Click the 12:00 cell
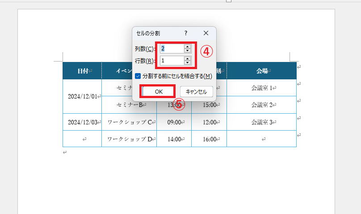Viewport: 361px width, 214px height. (209, 122)
